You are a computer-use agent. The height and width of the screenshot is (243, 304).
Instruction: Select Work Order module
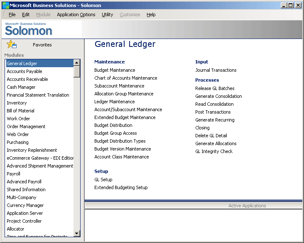click(39, 119)
